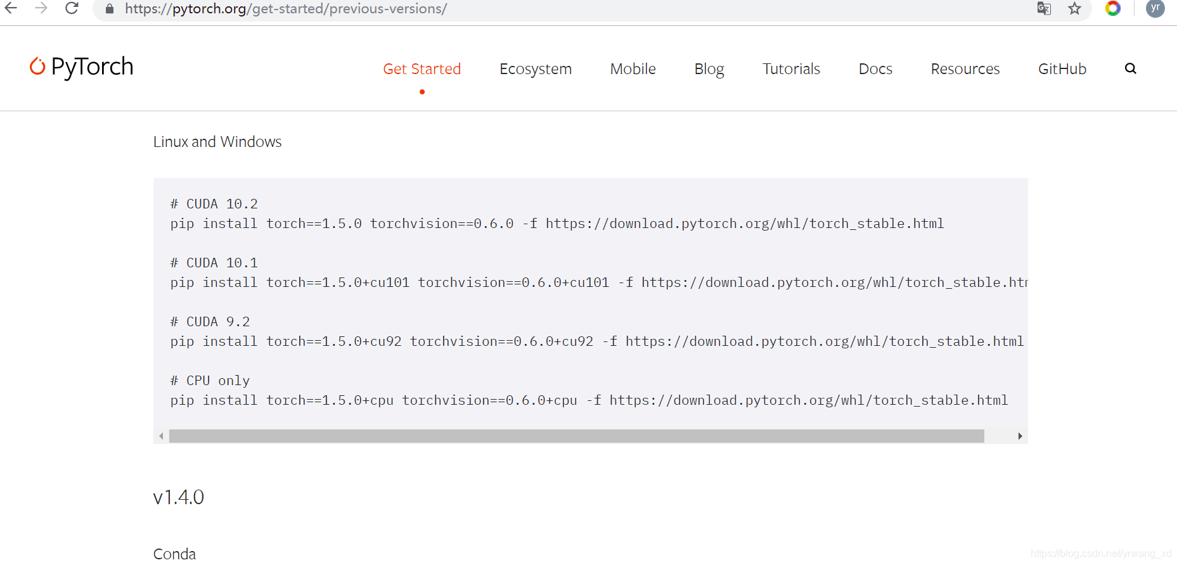1177x565 pixels.
Task: Open the user profile avatar
Action: [x=1155, y=8]
